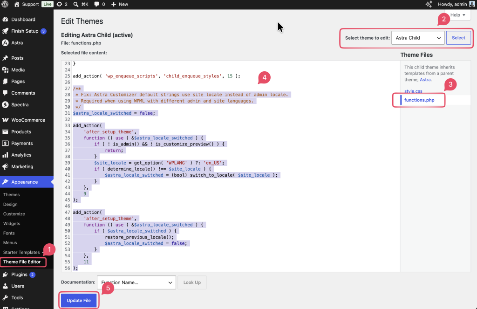Click the Select theme button

[458, 38]
